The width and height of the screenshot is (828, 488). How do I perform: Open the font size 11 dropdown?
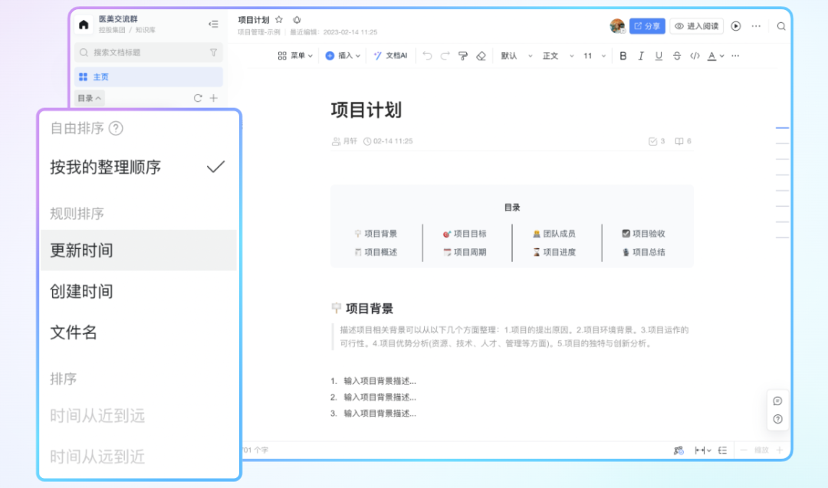[594, 56]
